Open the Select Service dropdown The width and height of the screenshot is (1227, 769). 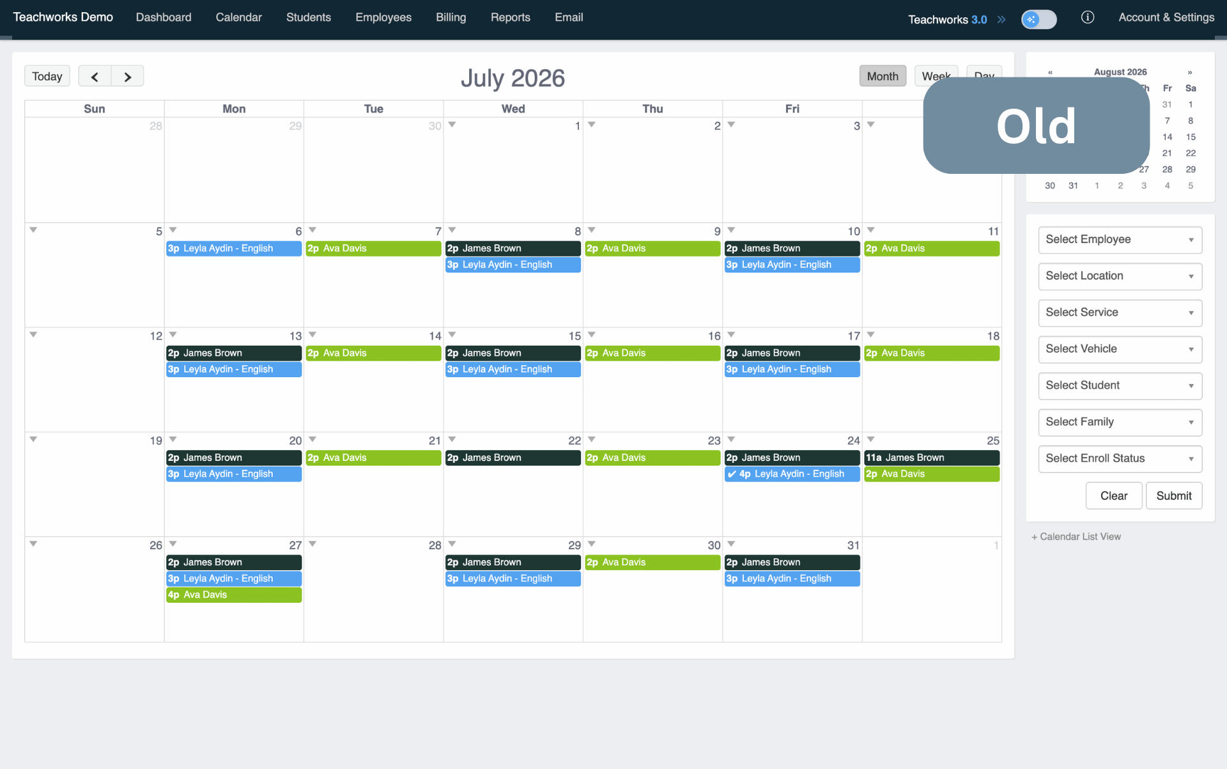pyautogui.click(x=1120, y=313)
